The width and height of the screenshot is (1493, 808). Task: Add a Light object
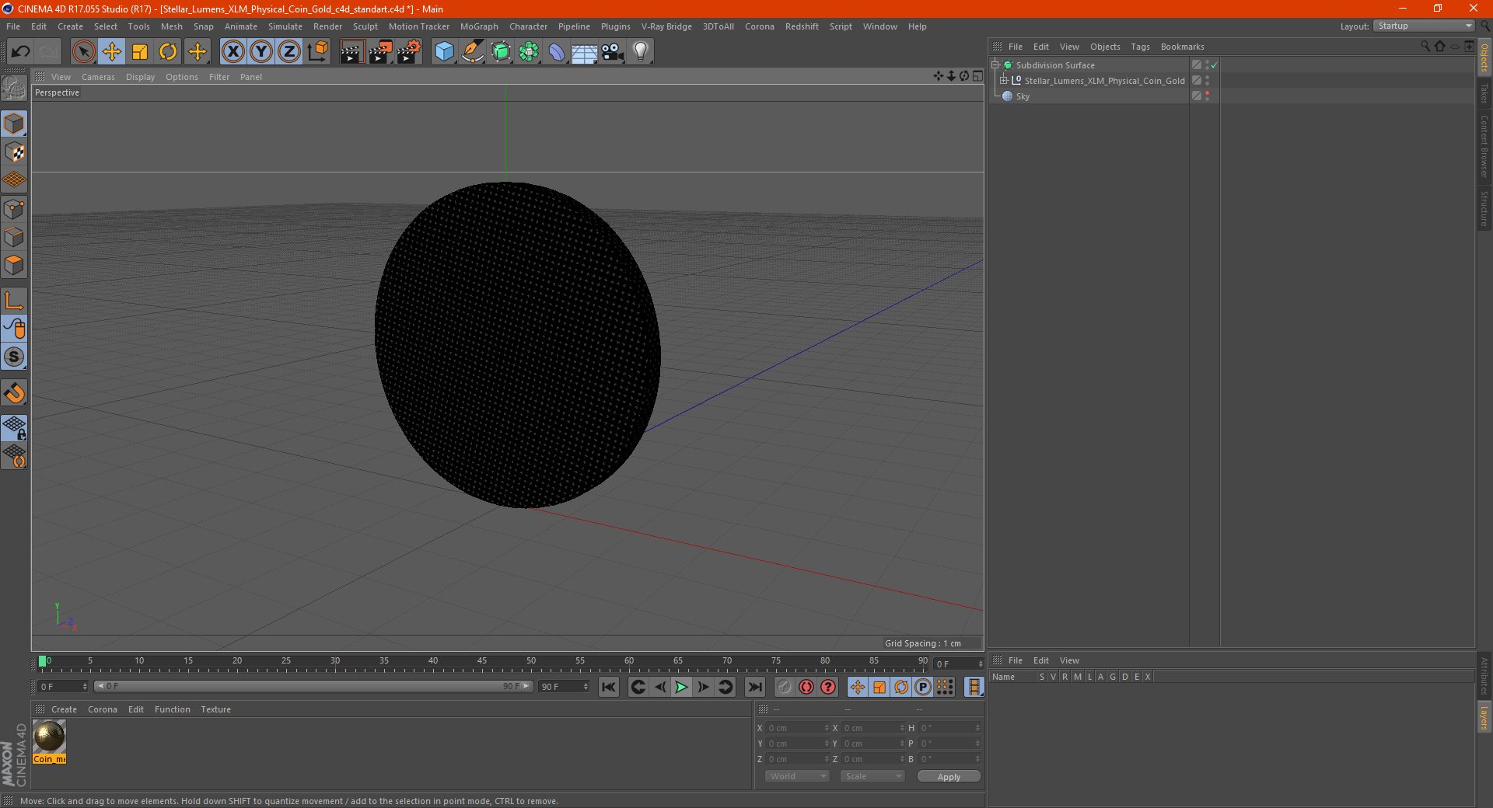pos(641,52)
